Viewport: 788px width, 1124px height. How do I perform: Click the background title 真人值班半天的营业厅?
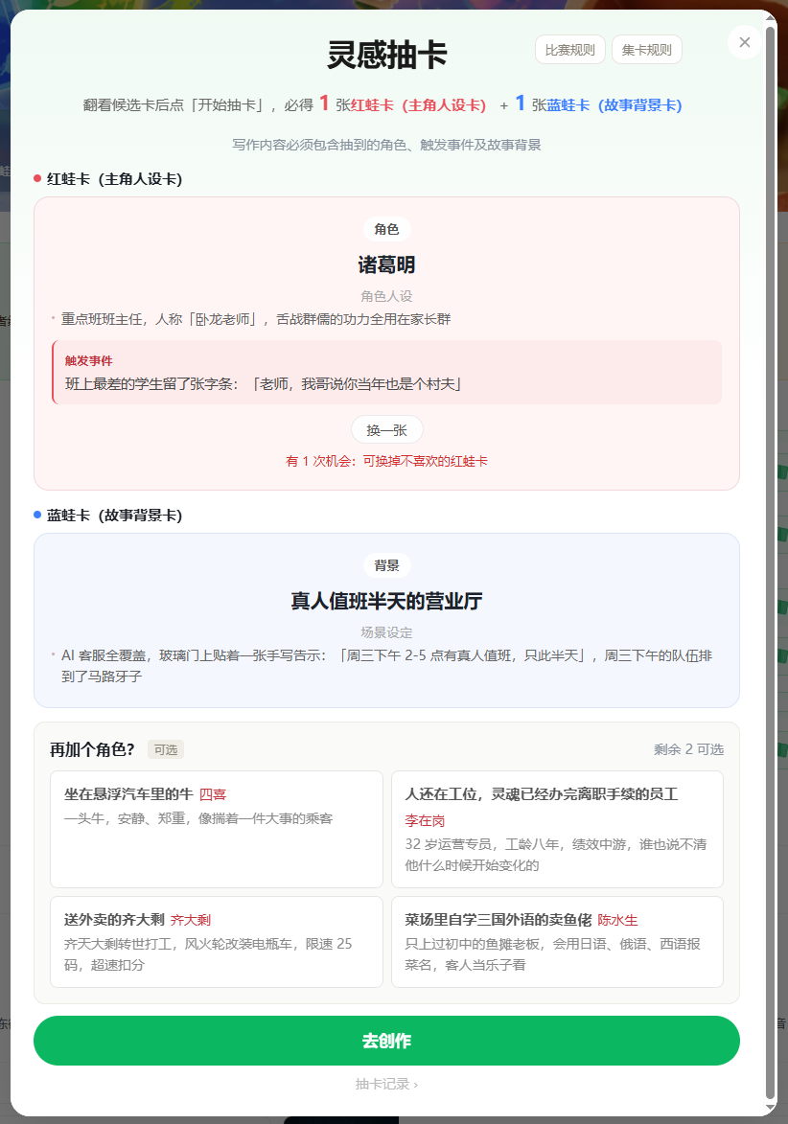[386, 601]
